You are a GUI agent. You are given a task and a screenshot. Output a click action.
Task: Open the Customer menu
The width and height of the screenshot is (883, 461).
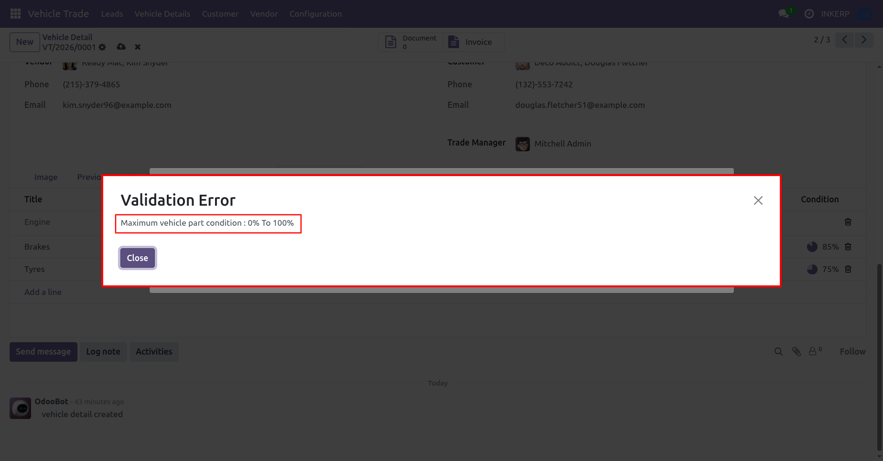tap(220, 14)
